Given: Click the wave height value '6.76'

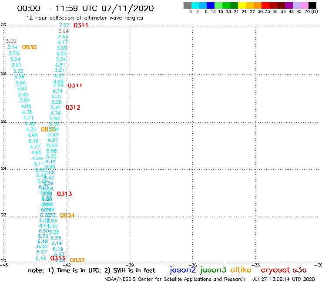Looking at the screenshot, I should (x=43, y=236).
